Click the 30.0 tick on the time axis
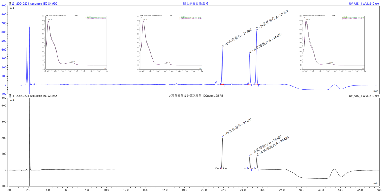 (300, 190)
